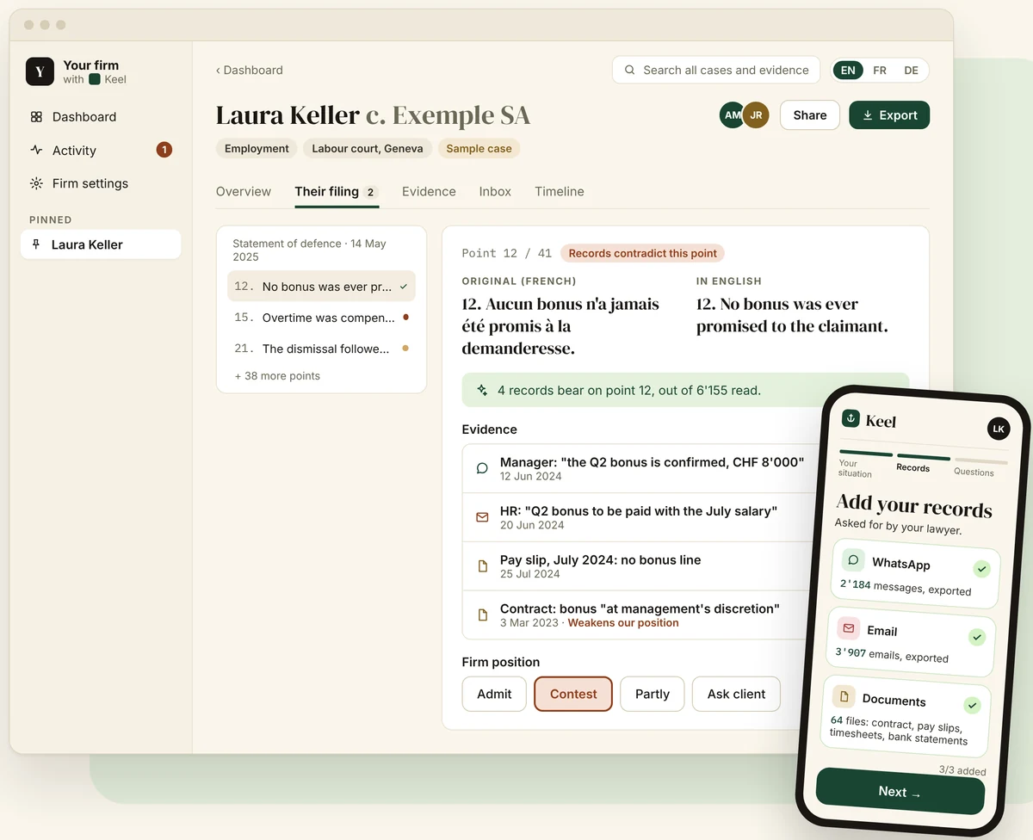This screenshot has width=1033, height=840.
Task: Switch language to EN
Action: (x=848, y=71)
